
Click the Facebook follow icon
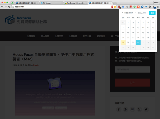click(119, 109)
